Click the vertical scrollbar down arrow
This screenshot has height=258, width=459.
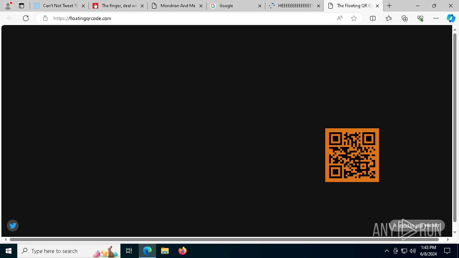(x=455, y=233)
